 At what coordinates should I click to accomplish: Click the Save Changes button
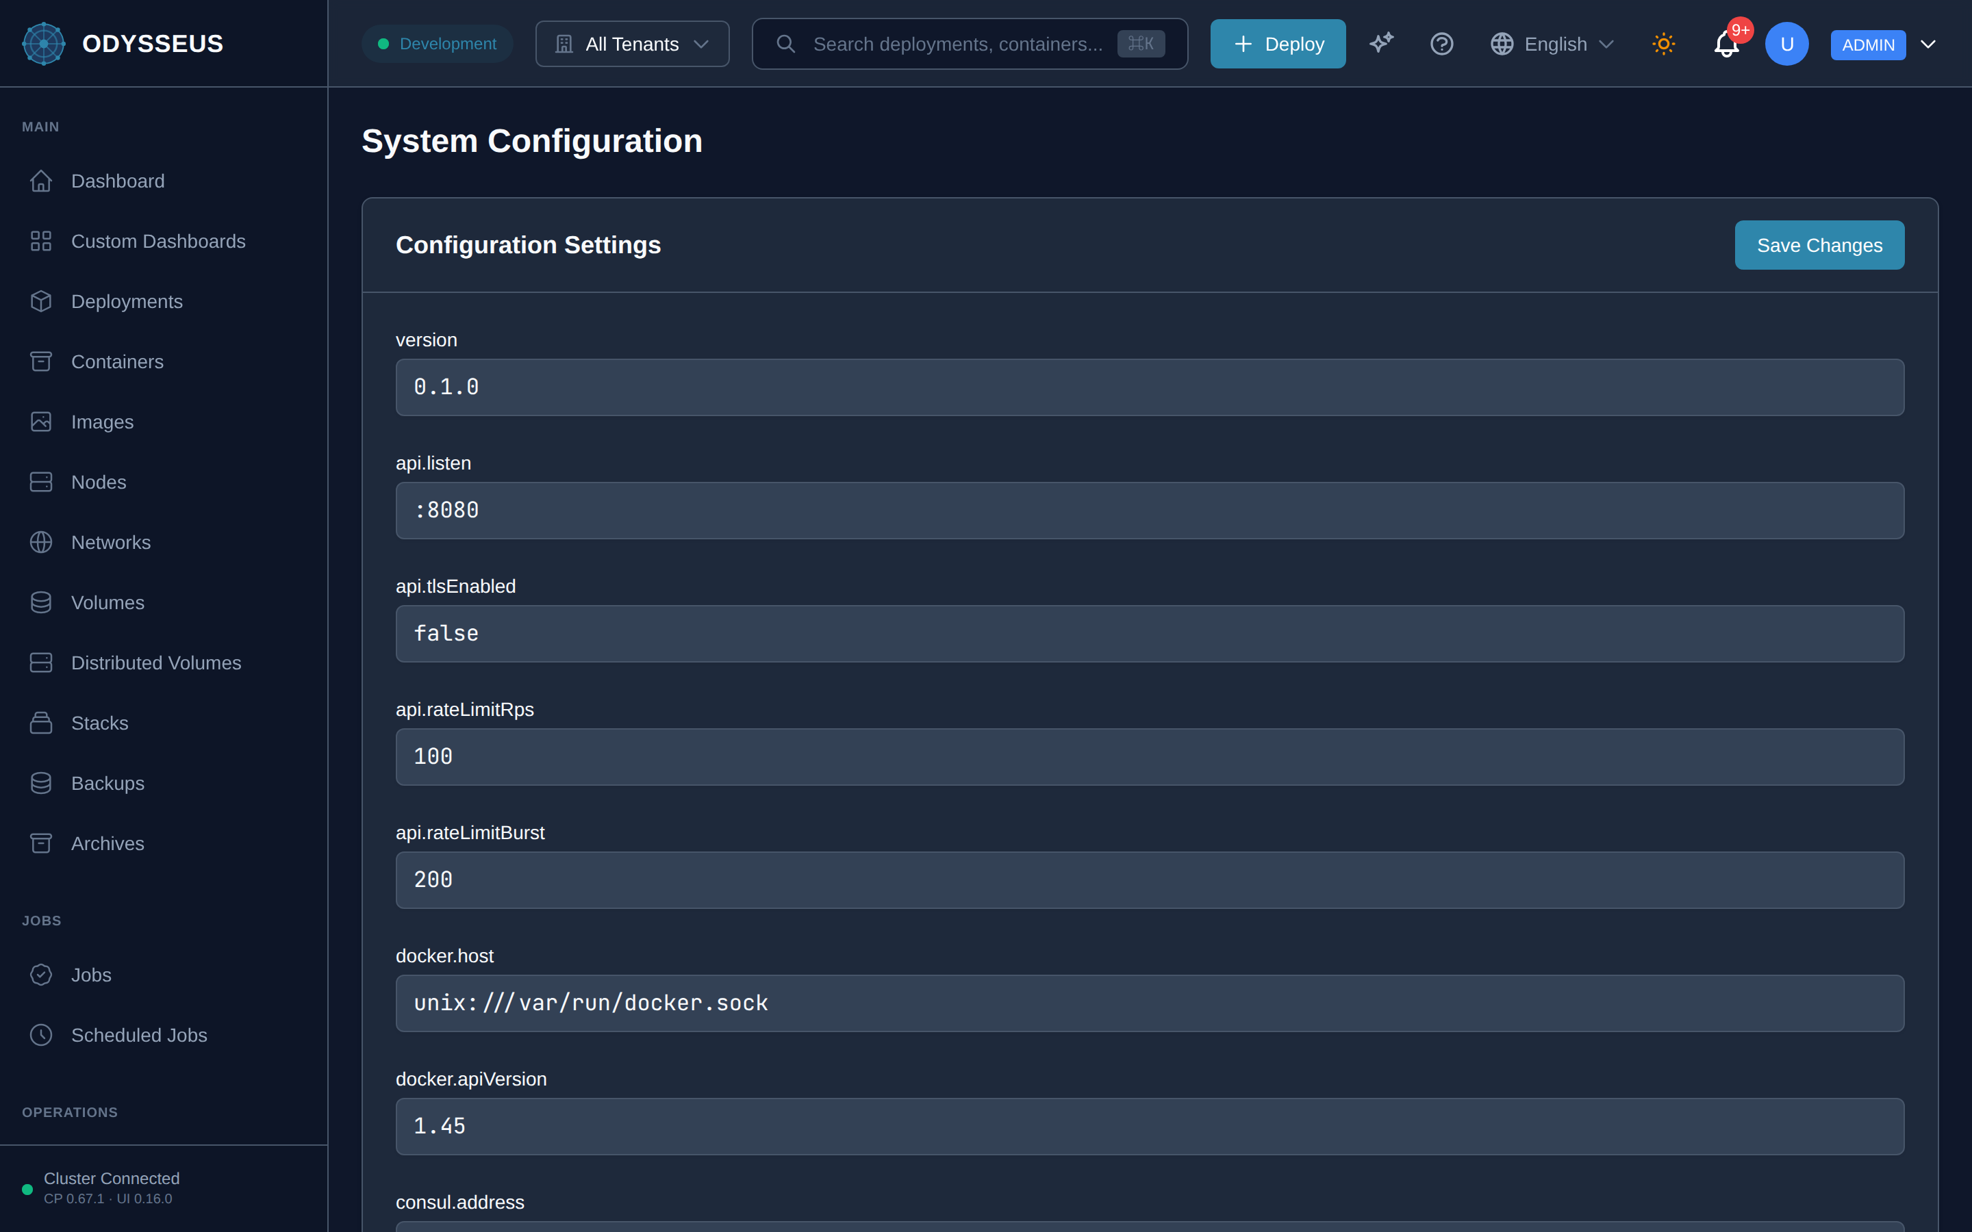1819,245
